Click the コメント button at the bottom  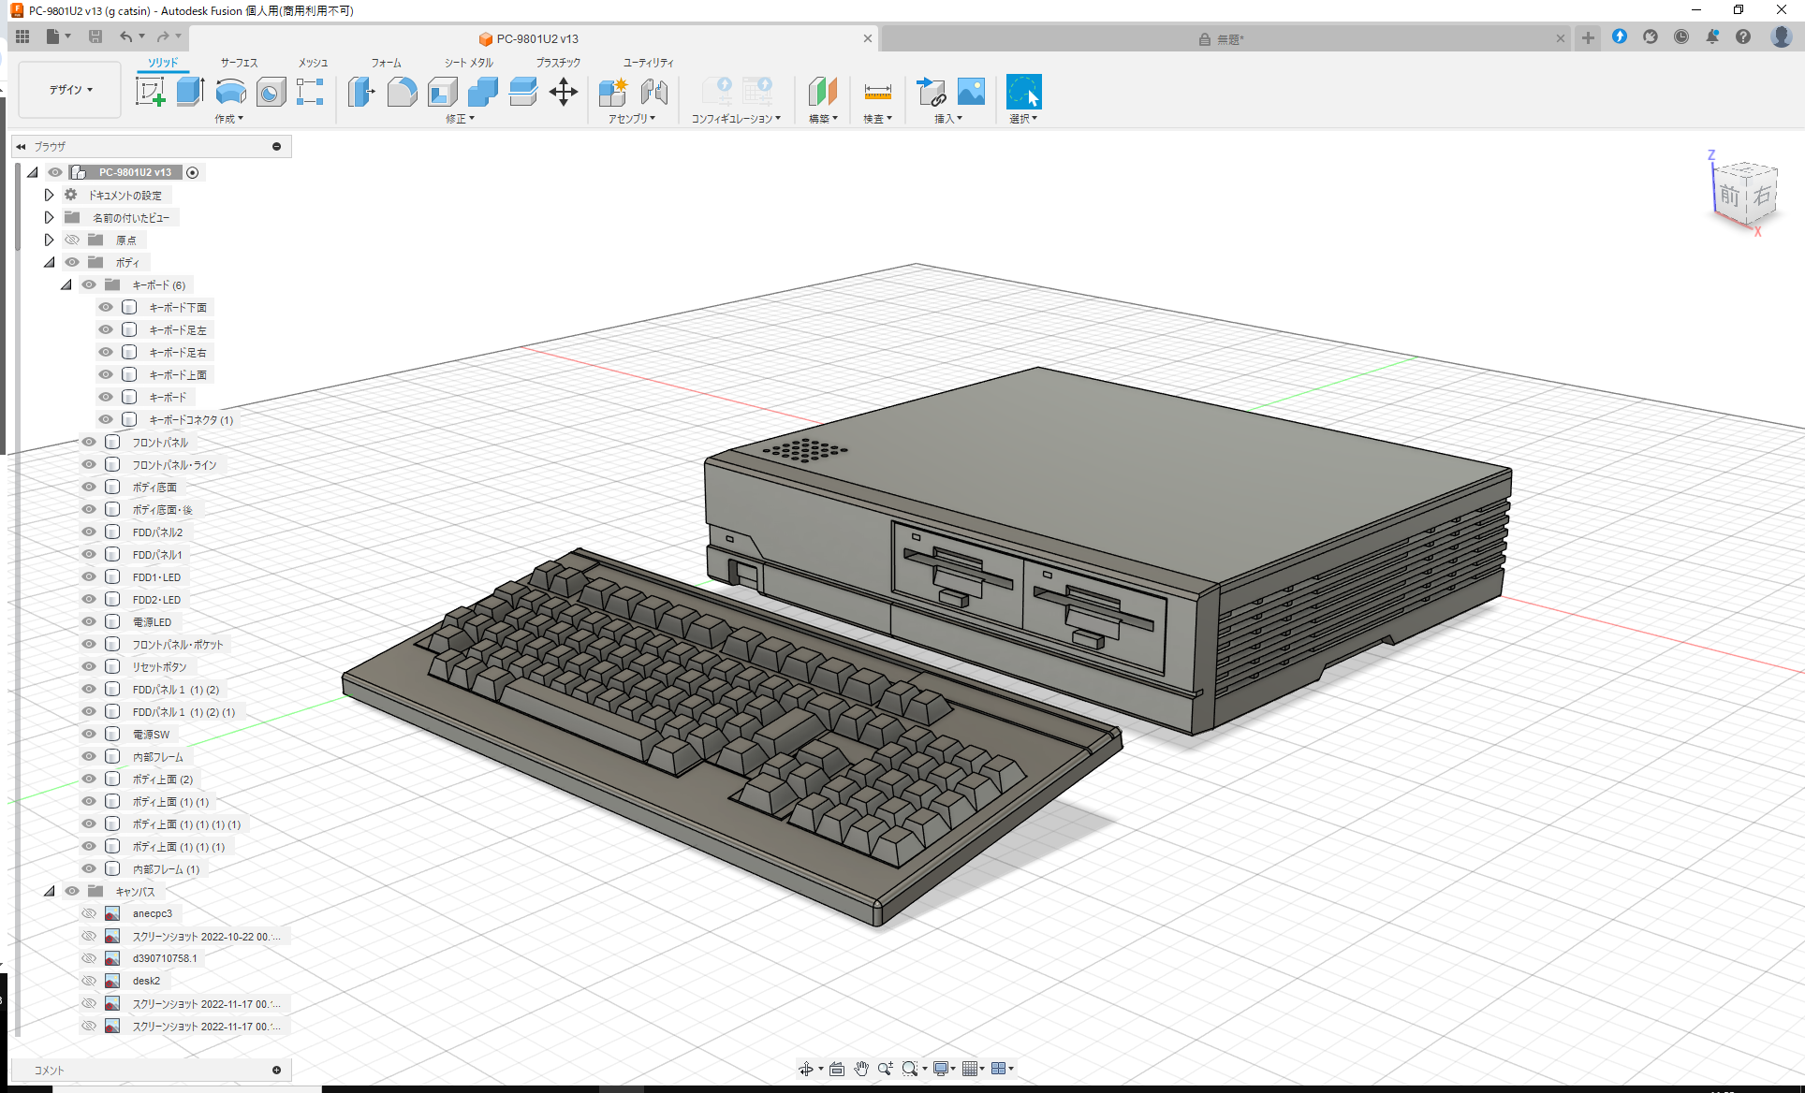point(49,1070)
